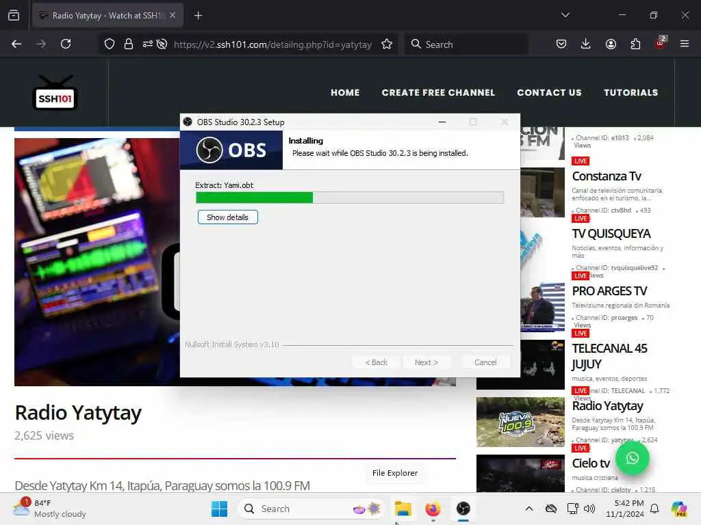Click the Radio Yatytay page heading
Screen dimensions: 701x525
pyautogui.click(x=78, y=413)
